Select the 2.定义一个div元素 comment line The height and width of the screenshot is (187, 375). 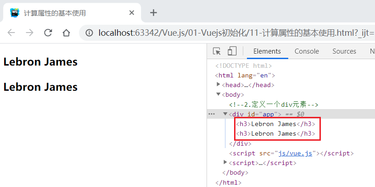(x=274, y=104)
